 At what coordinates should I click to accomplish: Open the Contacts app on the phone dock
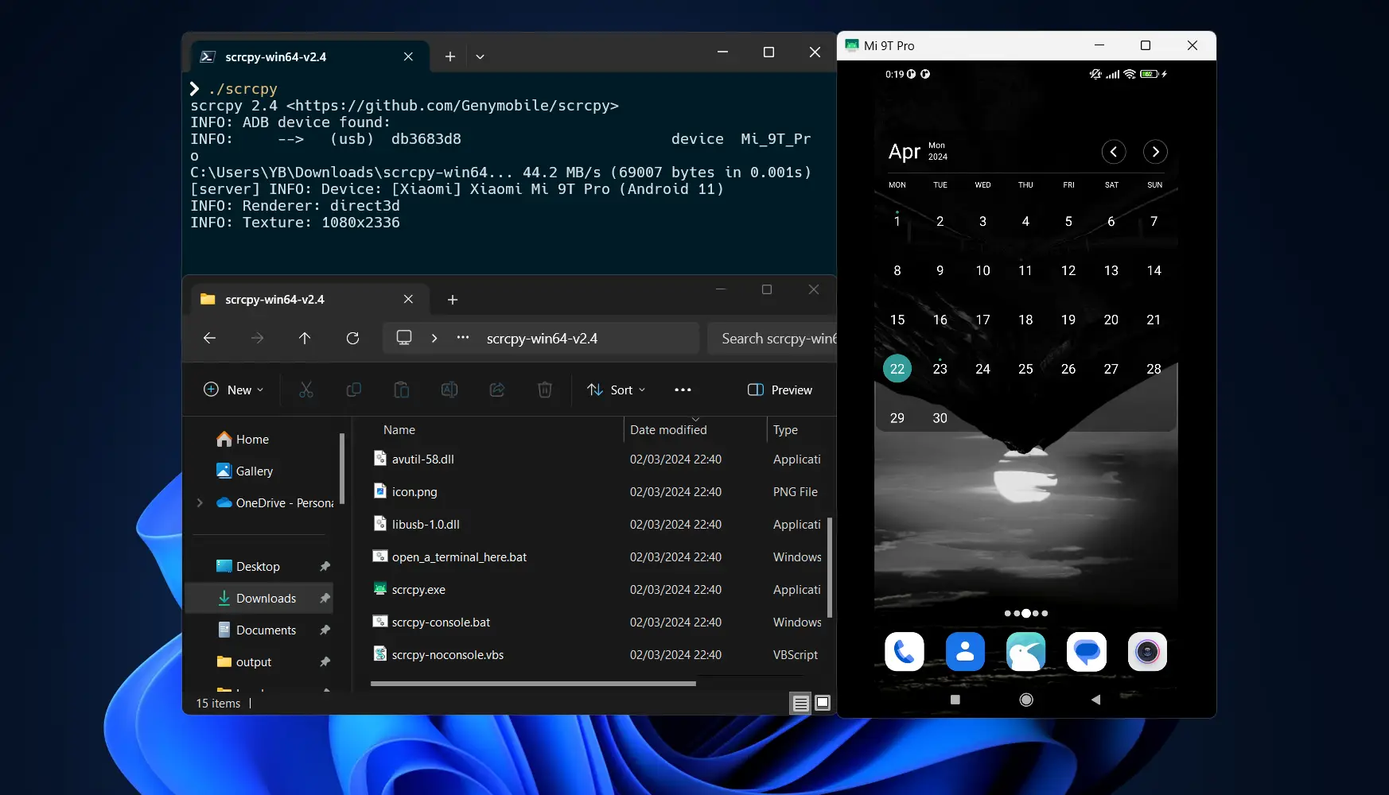(x=965, y=652)
